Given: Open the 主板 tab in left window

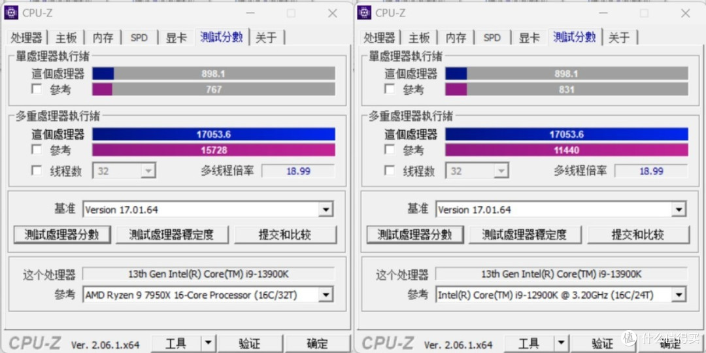Looking at the screenshot, I should click(x=66, y=38).
